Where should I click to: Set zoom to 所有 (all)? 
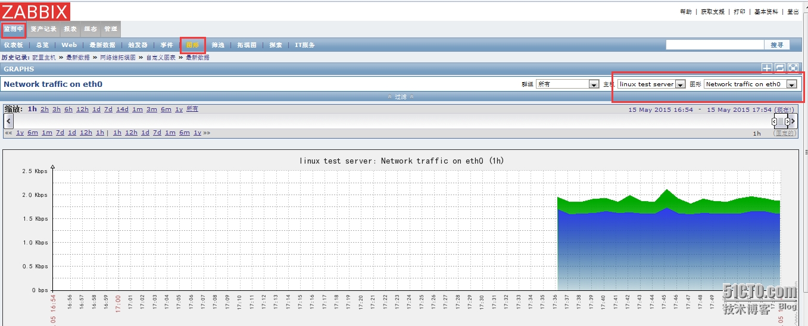click(x=192, y=109)
